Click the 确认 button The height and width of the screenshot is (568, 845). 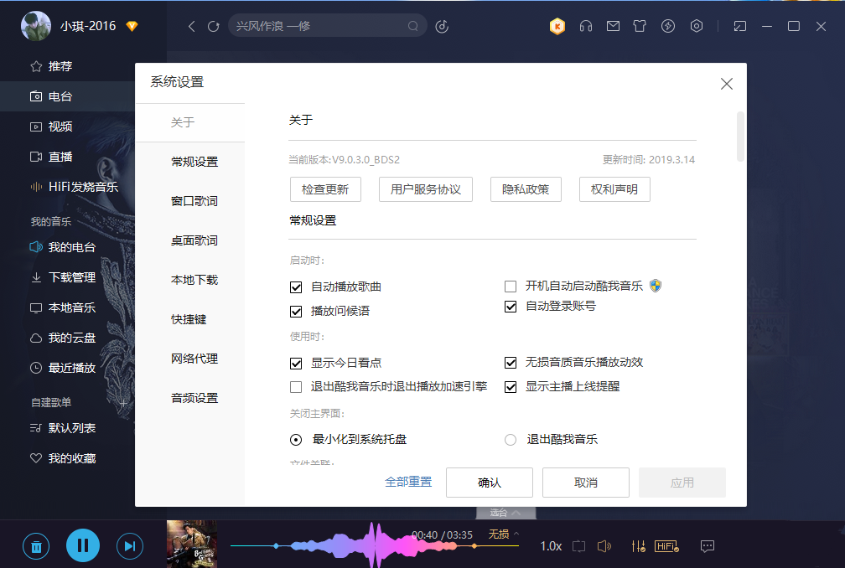tap(490, 483)
